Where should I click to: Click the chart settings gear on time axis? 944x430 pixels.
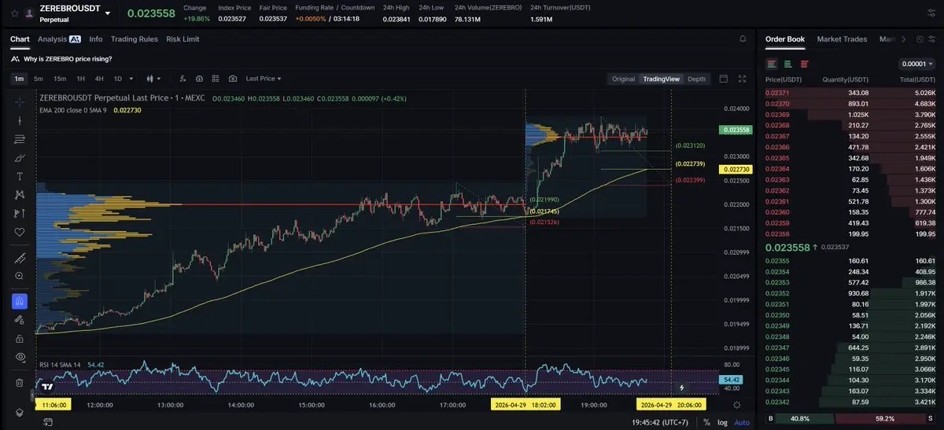click(x=736, y=404)
